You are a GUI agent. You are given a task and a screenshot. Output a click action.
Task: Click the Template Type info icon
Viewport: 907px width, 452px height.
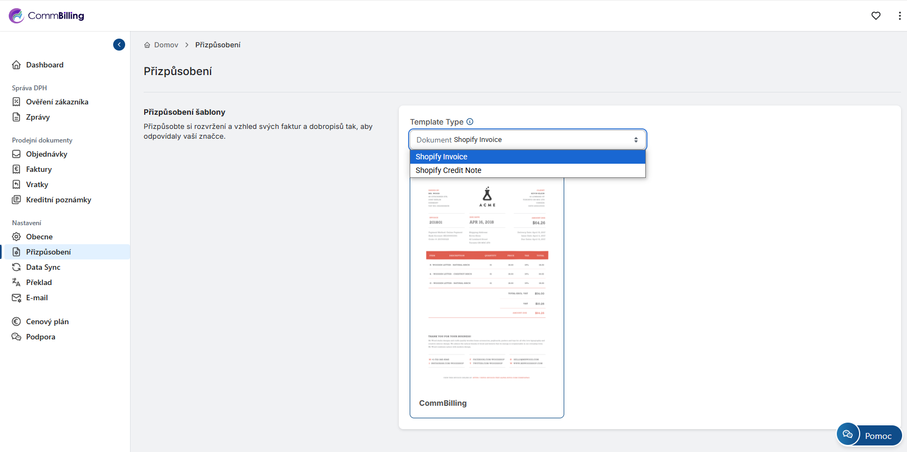click(x=470, y=122)
